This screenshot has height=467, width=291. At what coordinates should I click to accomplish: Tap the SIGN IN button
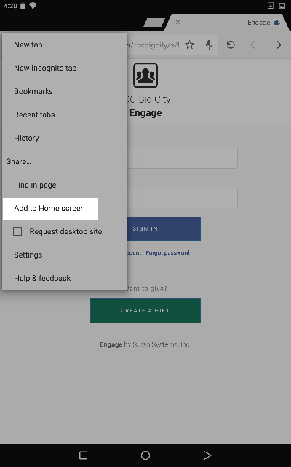click(x=164, y=228)
